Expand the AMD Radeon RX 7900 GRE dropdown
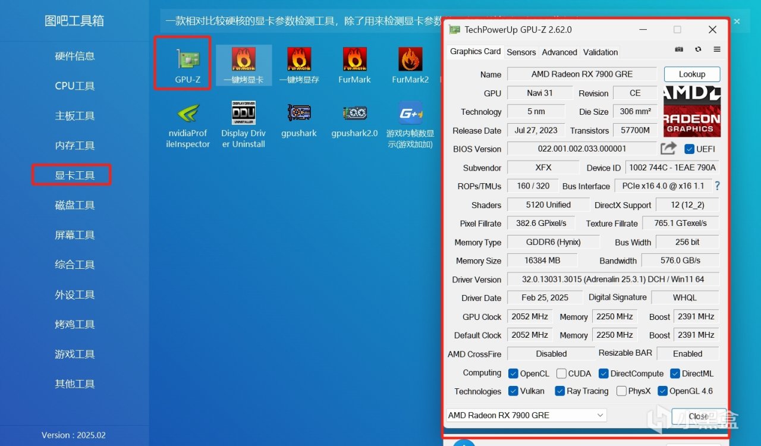The width and height of the screenshot is (761, 446). [x=526, y=415]
